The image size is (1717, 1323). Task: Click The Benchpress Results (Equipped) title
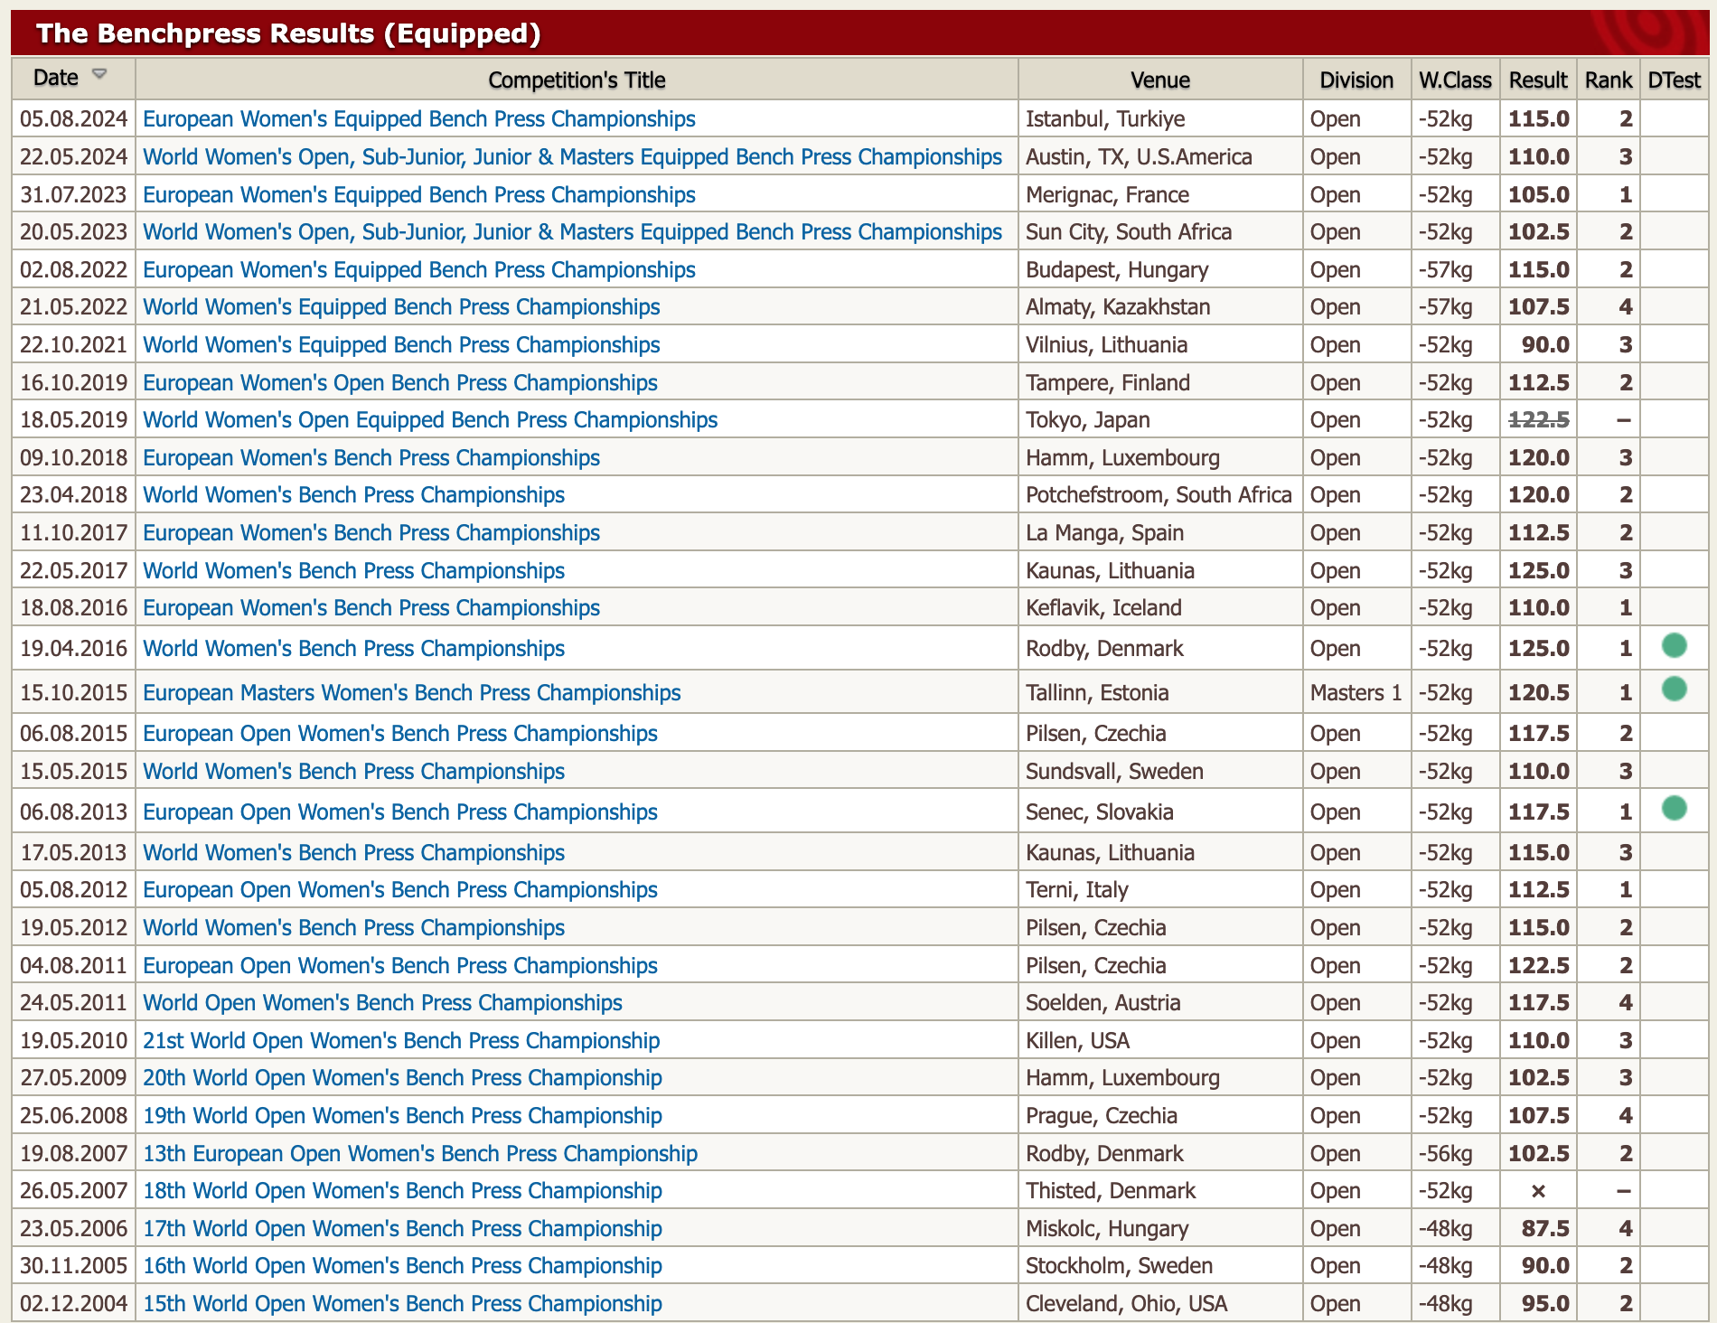[x=288, y=33]
